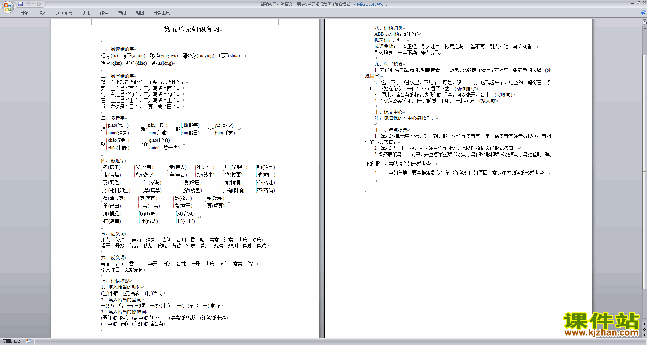
Task: Click the text (翠绿)的羽毛
Action: pyautogui.click(x=115, y=318)
